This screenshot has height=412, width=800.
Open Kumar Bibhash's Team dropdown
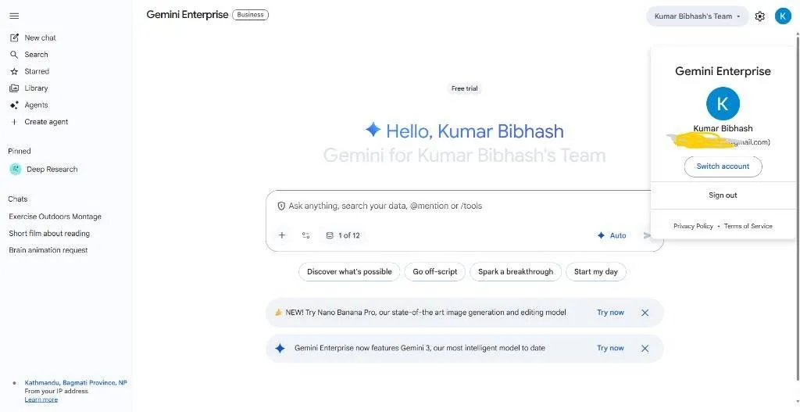(698, 16)
